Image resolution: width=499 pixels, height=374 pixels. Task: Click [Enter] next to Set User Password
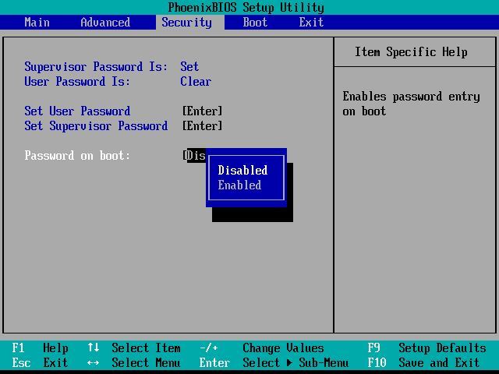[203, 111]
